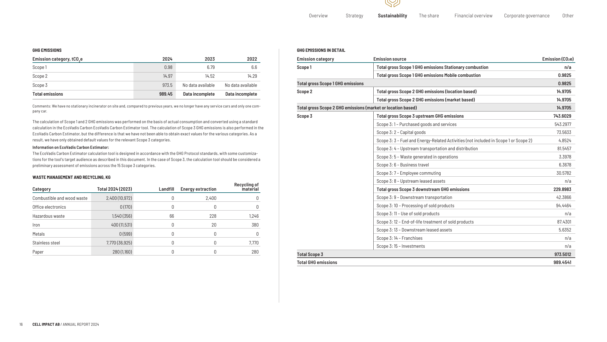The image size is (607, 342).
Task: Select Scope 3 value 973.5
Action: (167, 85)
